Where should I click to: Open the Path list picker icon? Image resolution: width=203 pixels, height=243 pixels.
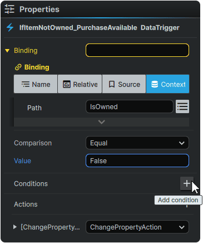pyautogui.click(x=182, y=106)
